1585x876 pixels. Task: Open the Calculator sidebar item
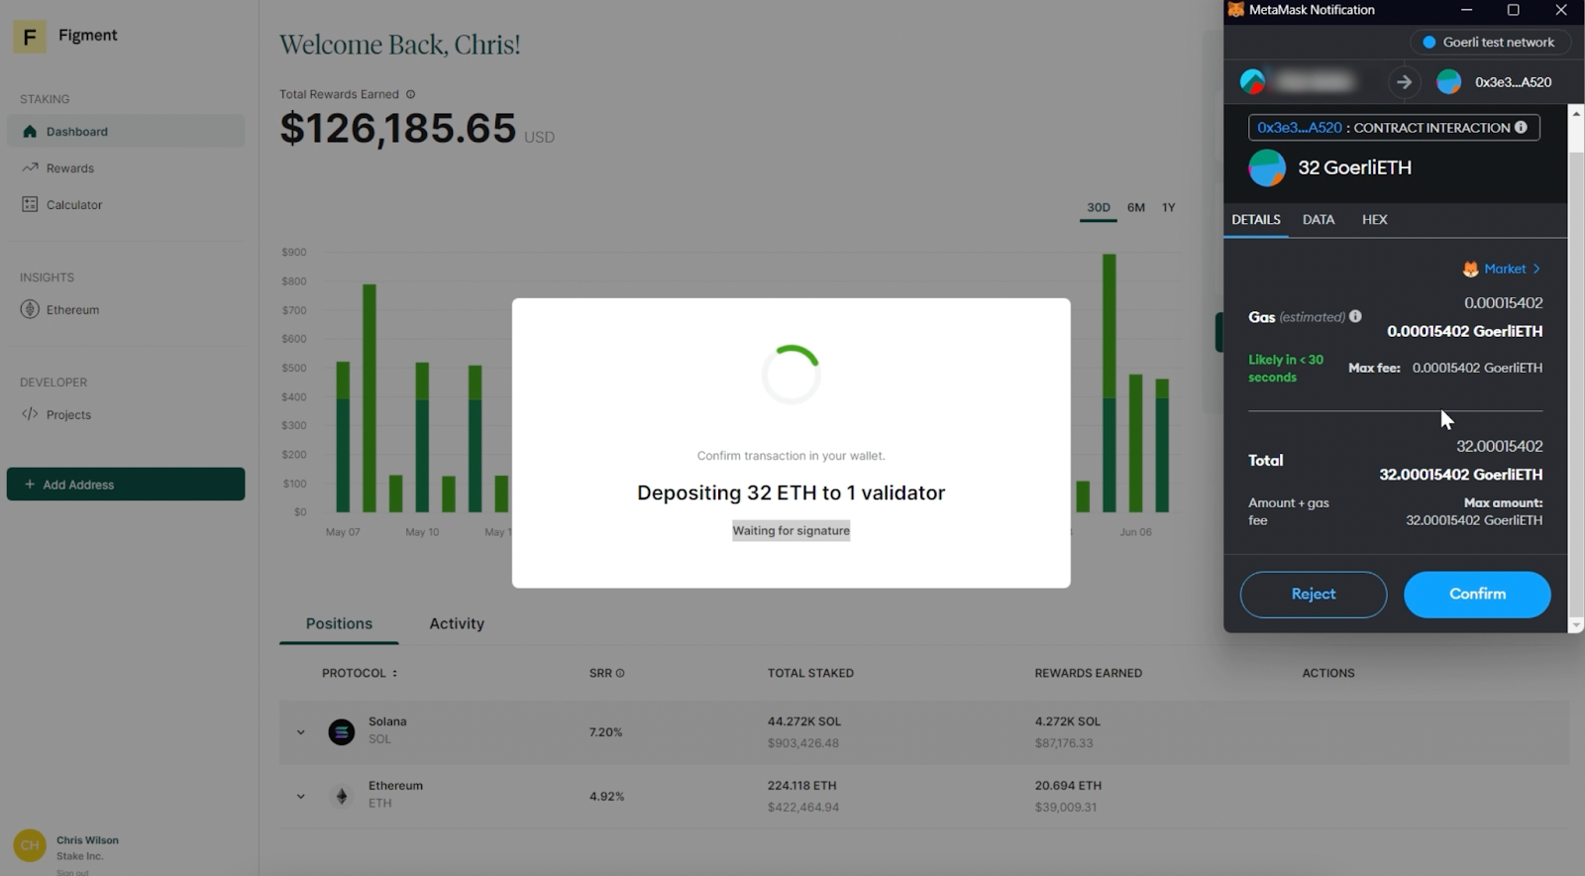(x=126, y=205)
